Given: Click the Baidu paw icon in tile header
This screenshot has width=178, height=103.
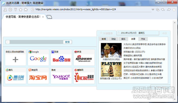Looking at the screenshot, I should click(53, 52).
